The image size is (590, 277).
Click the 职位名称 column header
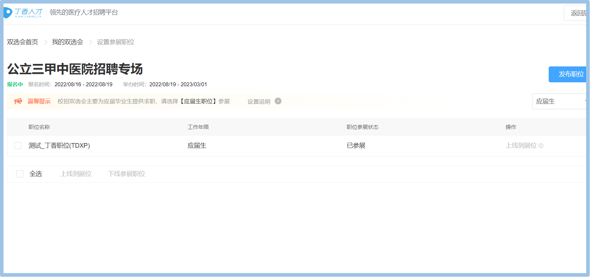39,127
